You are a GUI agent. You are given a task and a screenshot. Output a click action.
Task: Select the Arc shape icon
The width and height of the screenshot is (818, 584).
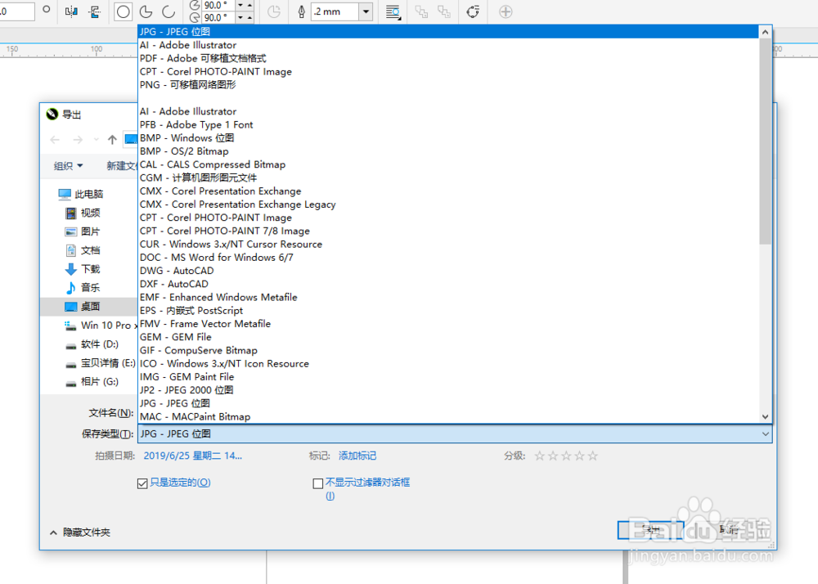coord(169,11)
